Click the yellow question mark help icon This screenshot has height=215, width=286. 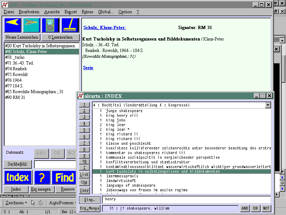[42, 177]
